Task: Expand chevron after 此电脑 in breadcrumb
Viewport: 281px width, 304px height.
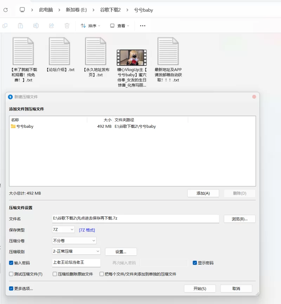Action: pos(59,10)
